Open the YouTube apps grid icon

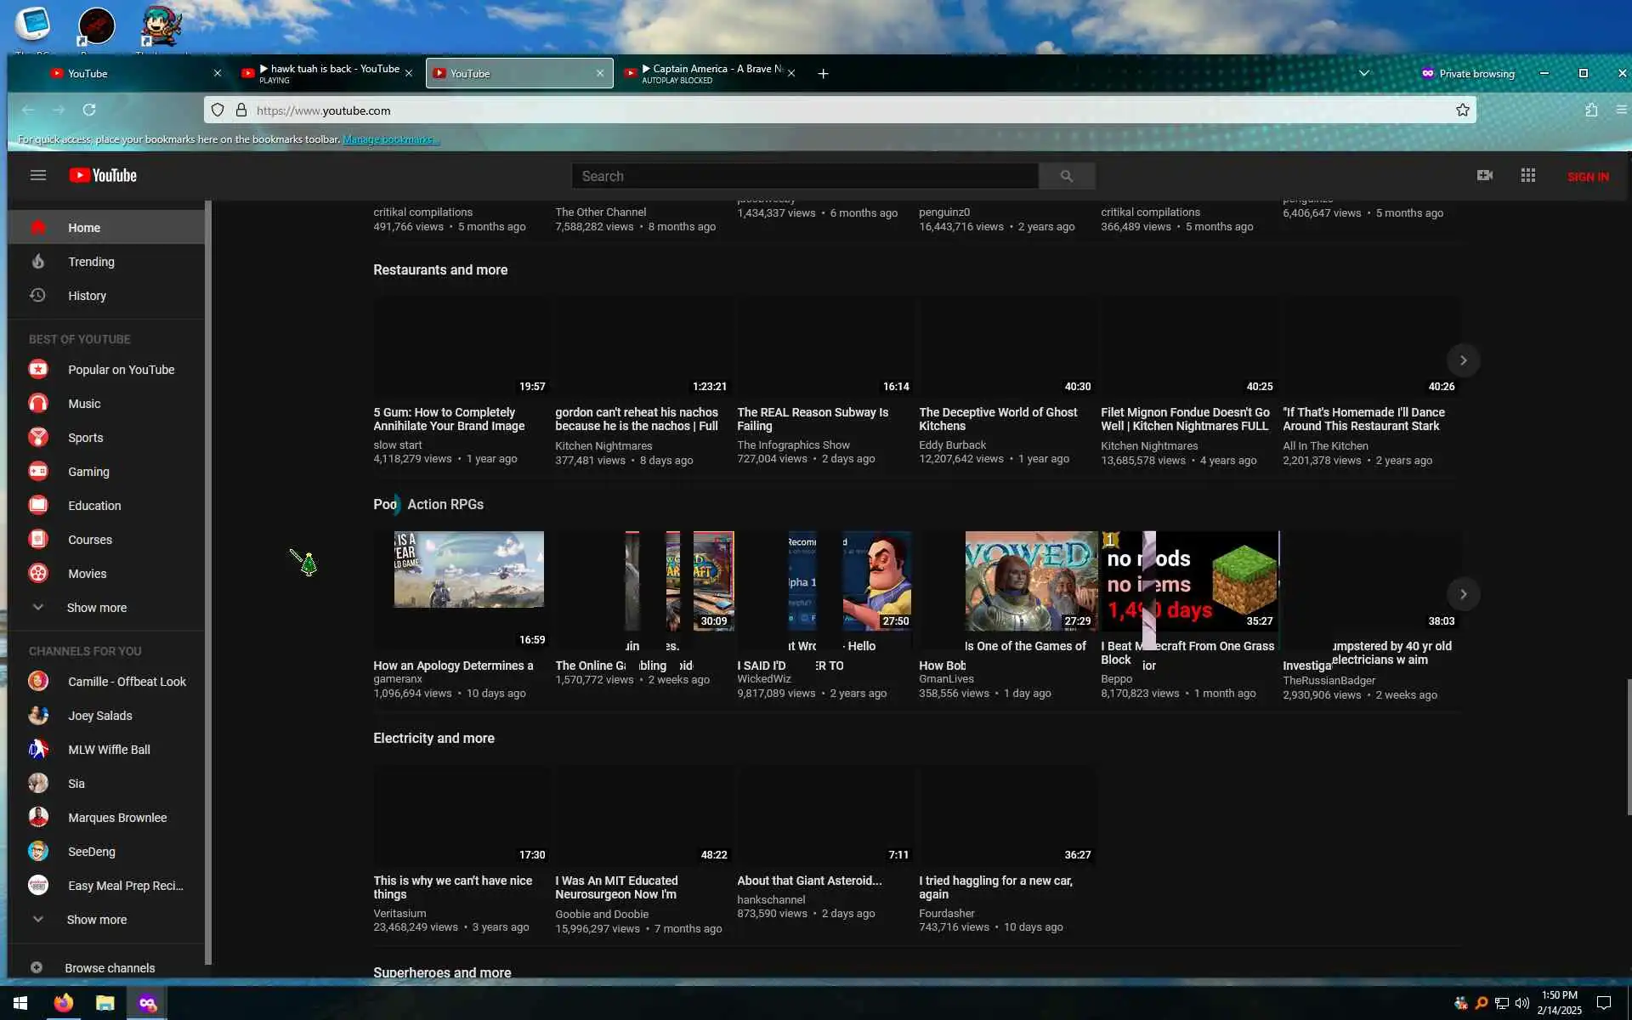(x=1527, y=175)
